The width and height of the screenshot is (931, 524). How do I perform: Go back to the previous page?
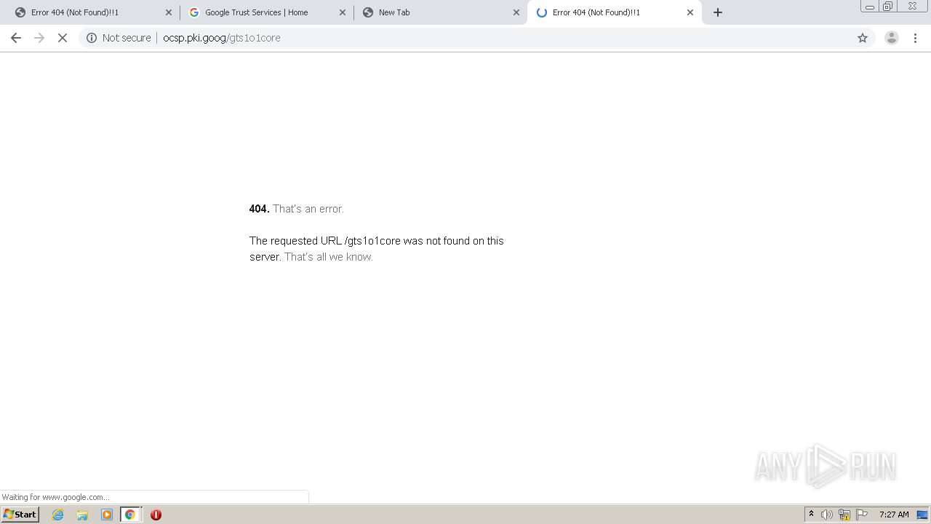point(16,38)
